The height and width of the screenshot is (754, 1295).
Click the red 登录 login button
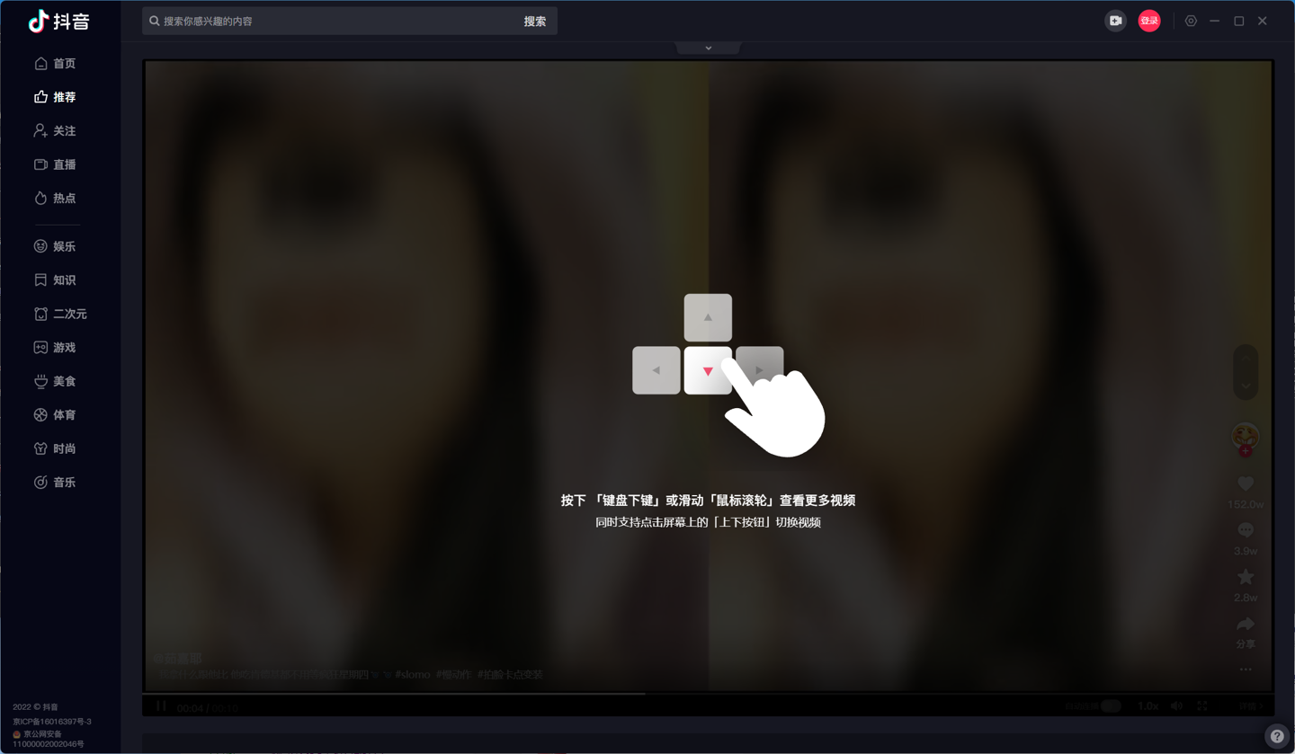(1149, 21)
